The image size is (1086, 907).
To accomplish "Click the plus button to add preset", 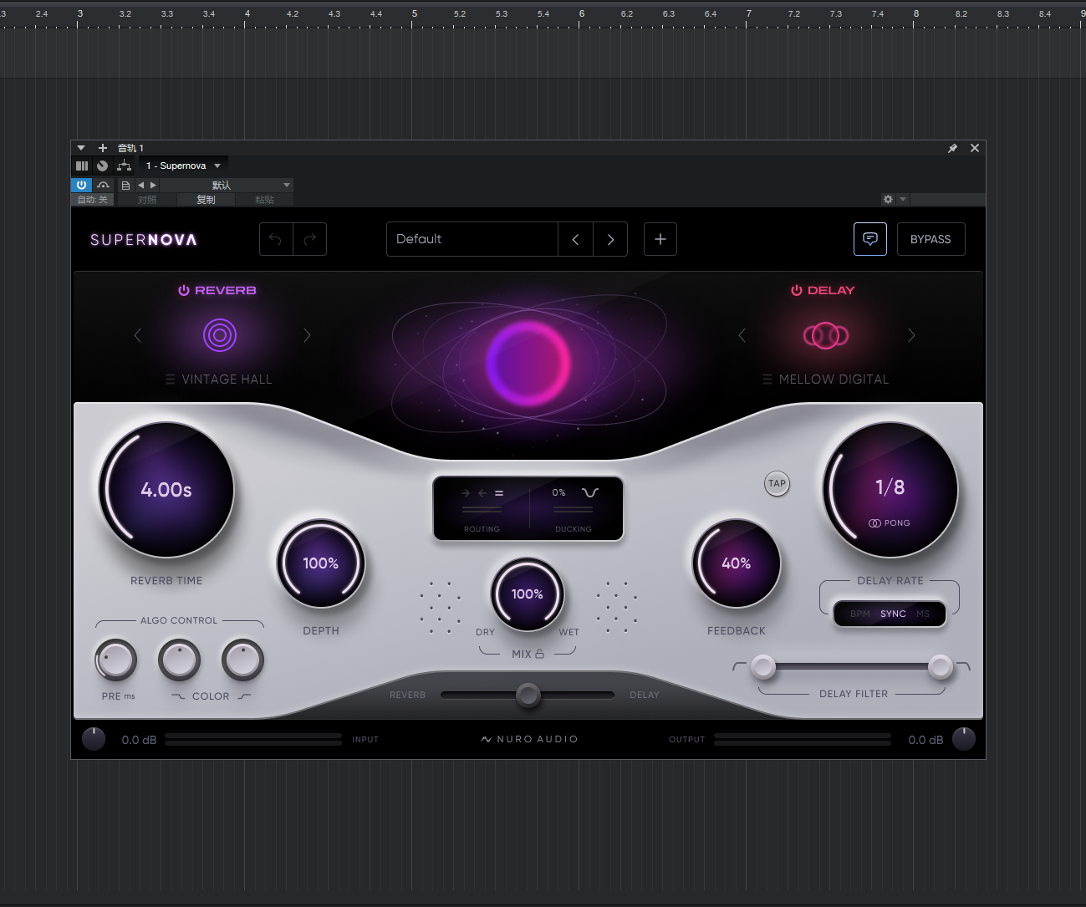I will (660, 239).
